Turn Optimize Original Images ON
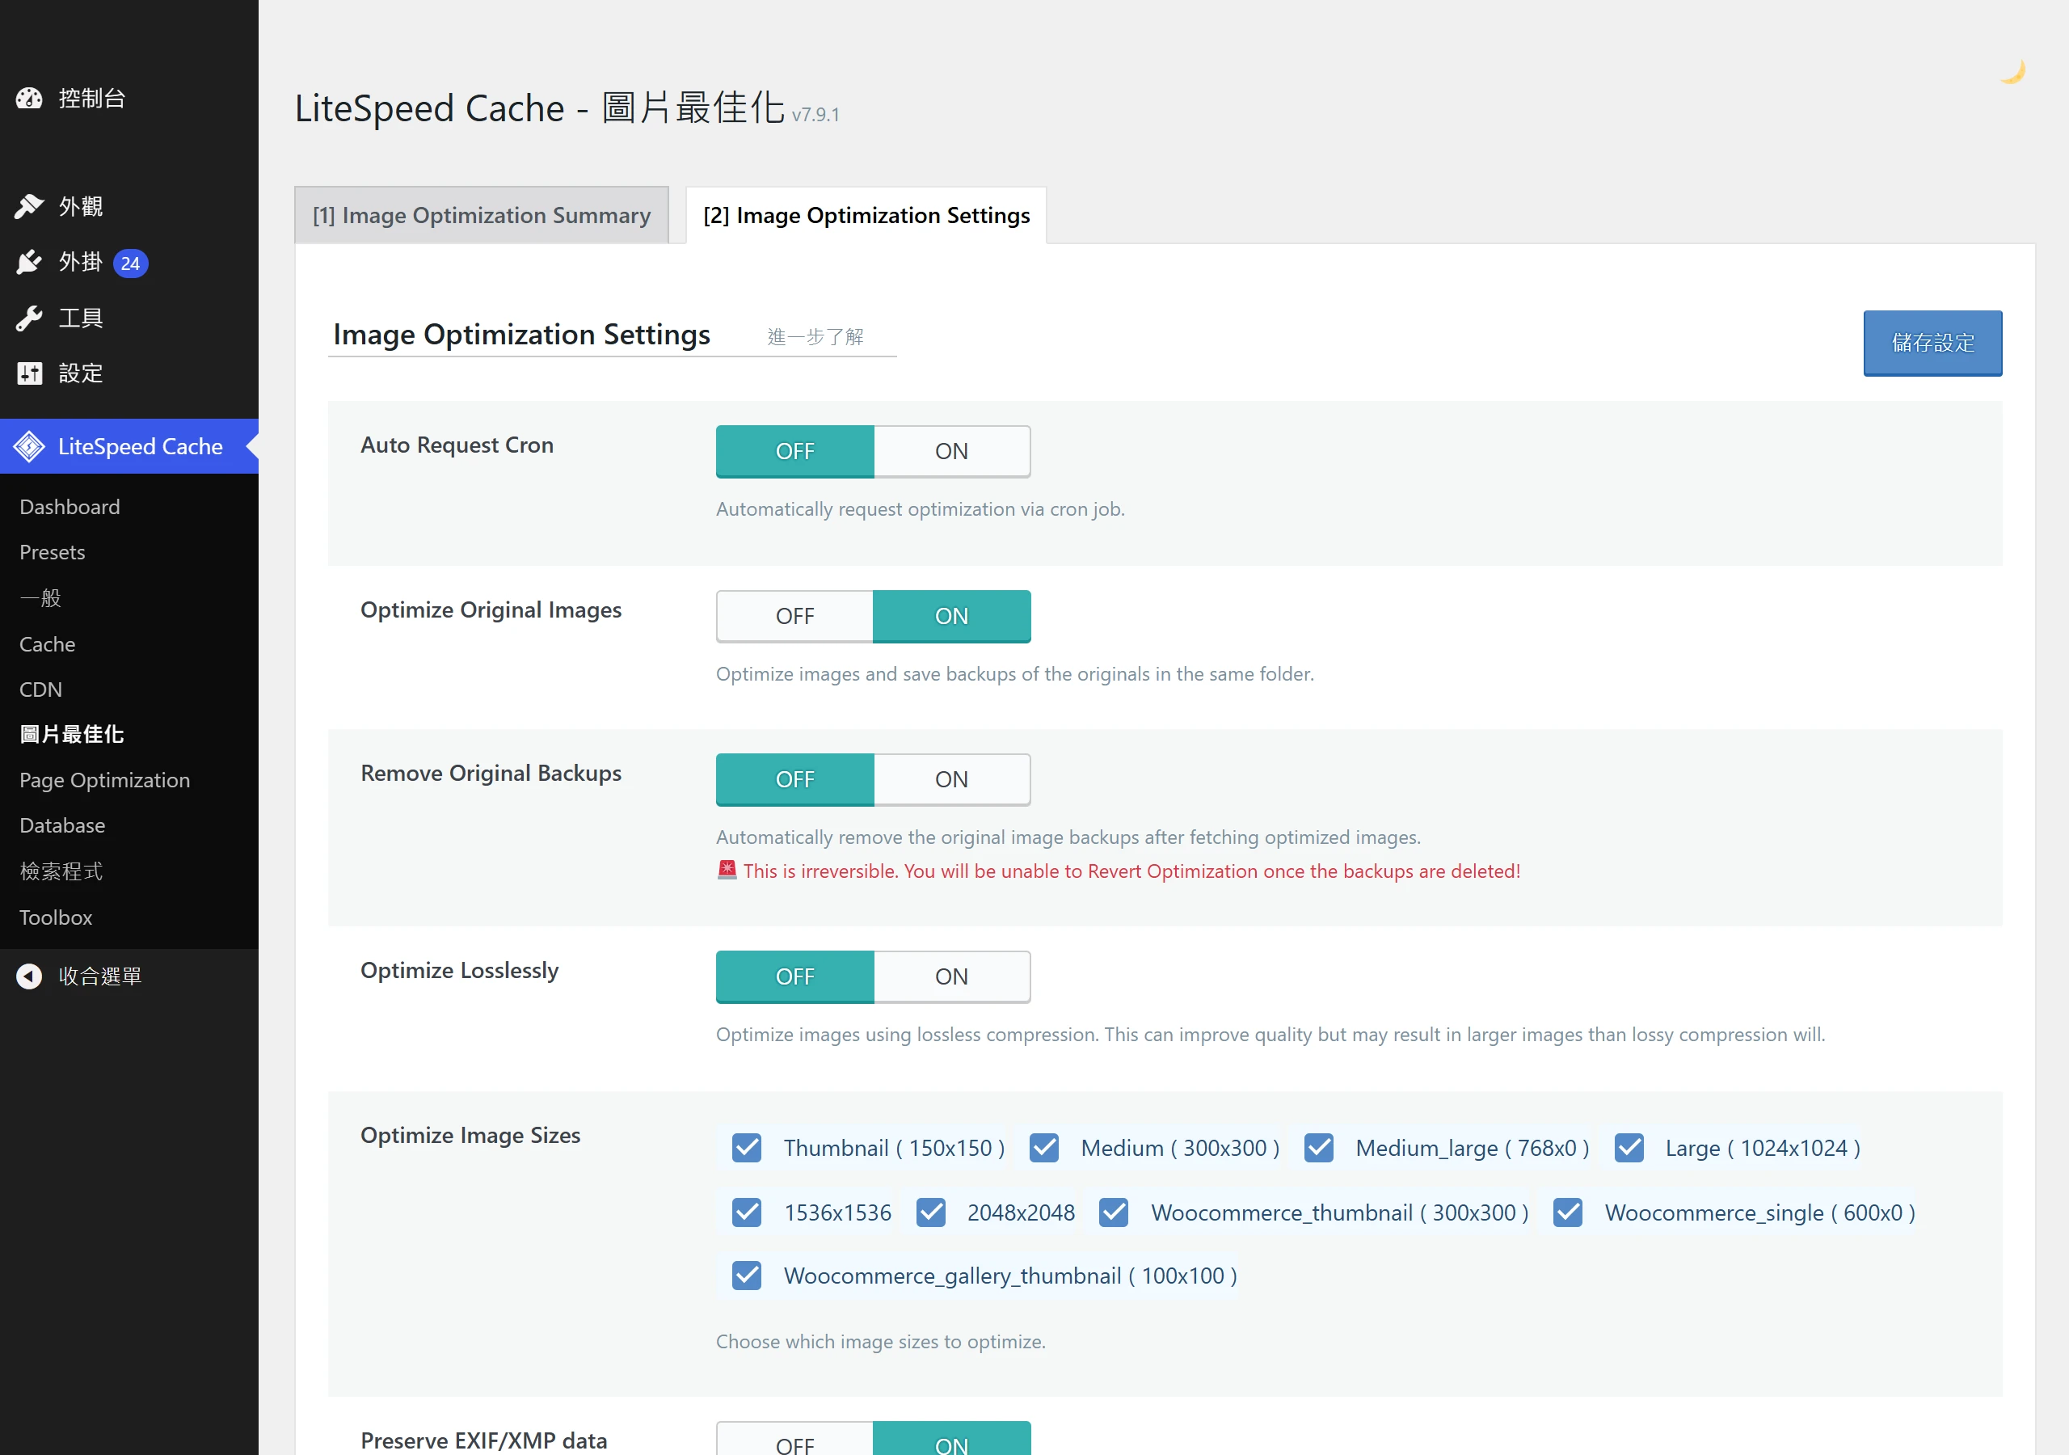 pyautogui.click(x=951, y=617)
